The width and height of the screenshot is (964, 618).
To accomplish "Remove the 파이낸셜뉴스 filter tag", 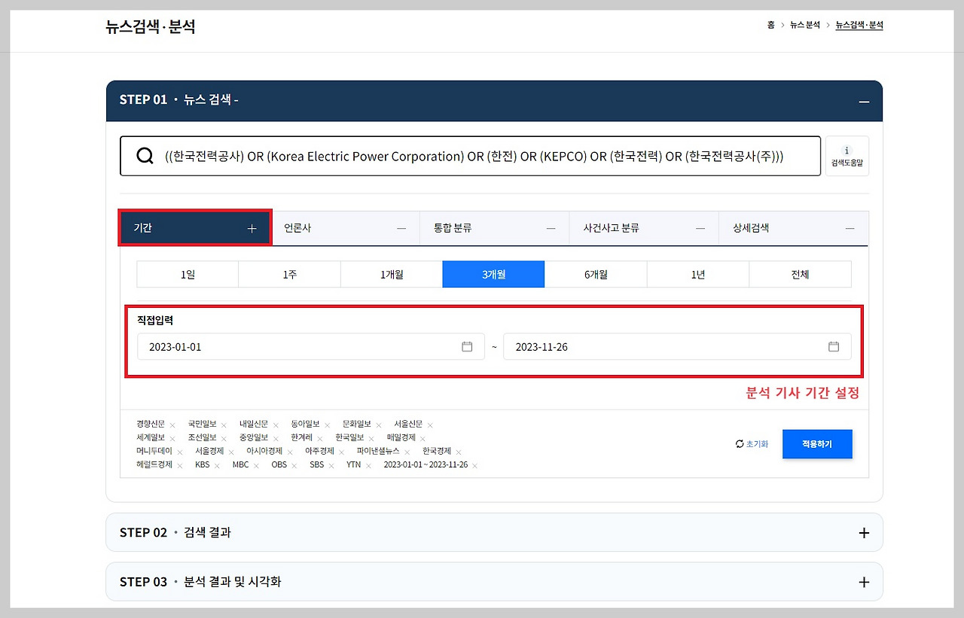I will click(x=407, y=452).
